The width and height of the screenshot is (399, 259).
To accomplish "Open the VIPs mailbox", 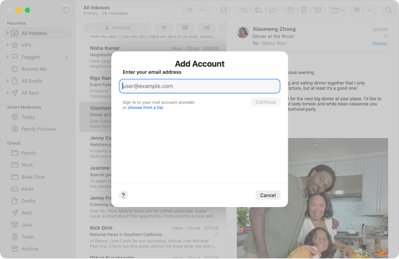I will point(38,45).
